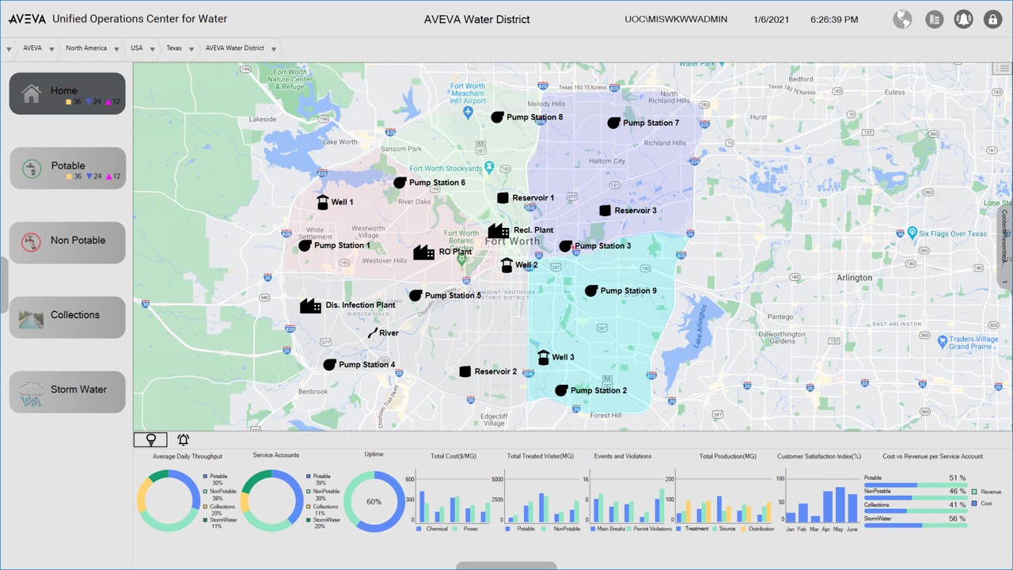Open the Recl. Plant facility icon

[499, 230]
